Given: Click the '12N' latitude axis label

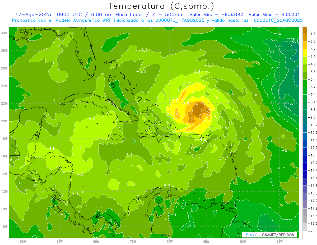Looking at the screenshot, I should tap(4, 191).
